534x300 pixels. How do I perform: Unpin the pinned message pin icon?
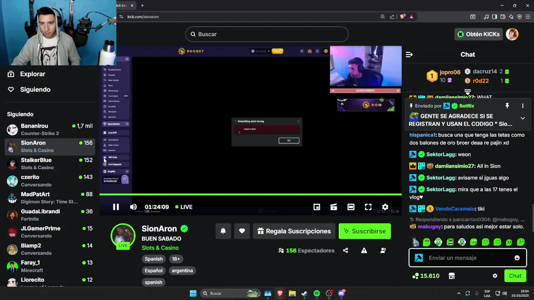tap(507, 106)
